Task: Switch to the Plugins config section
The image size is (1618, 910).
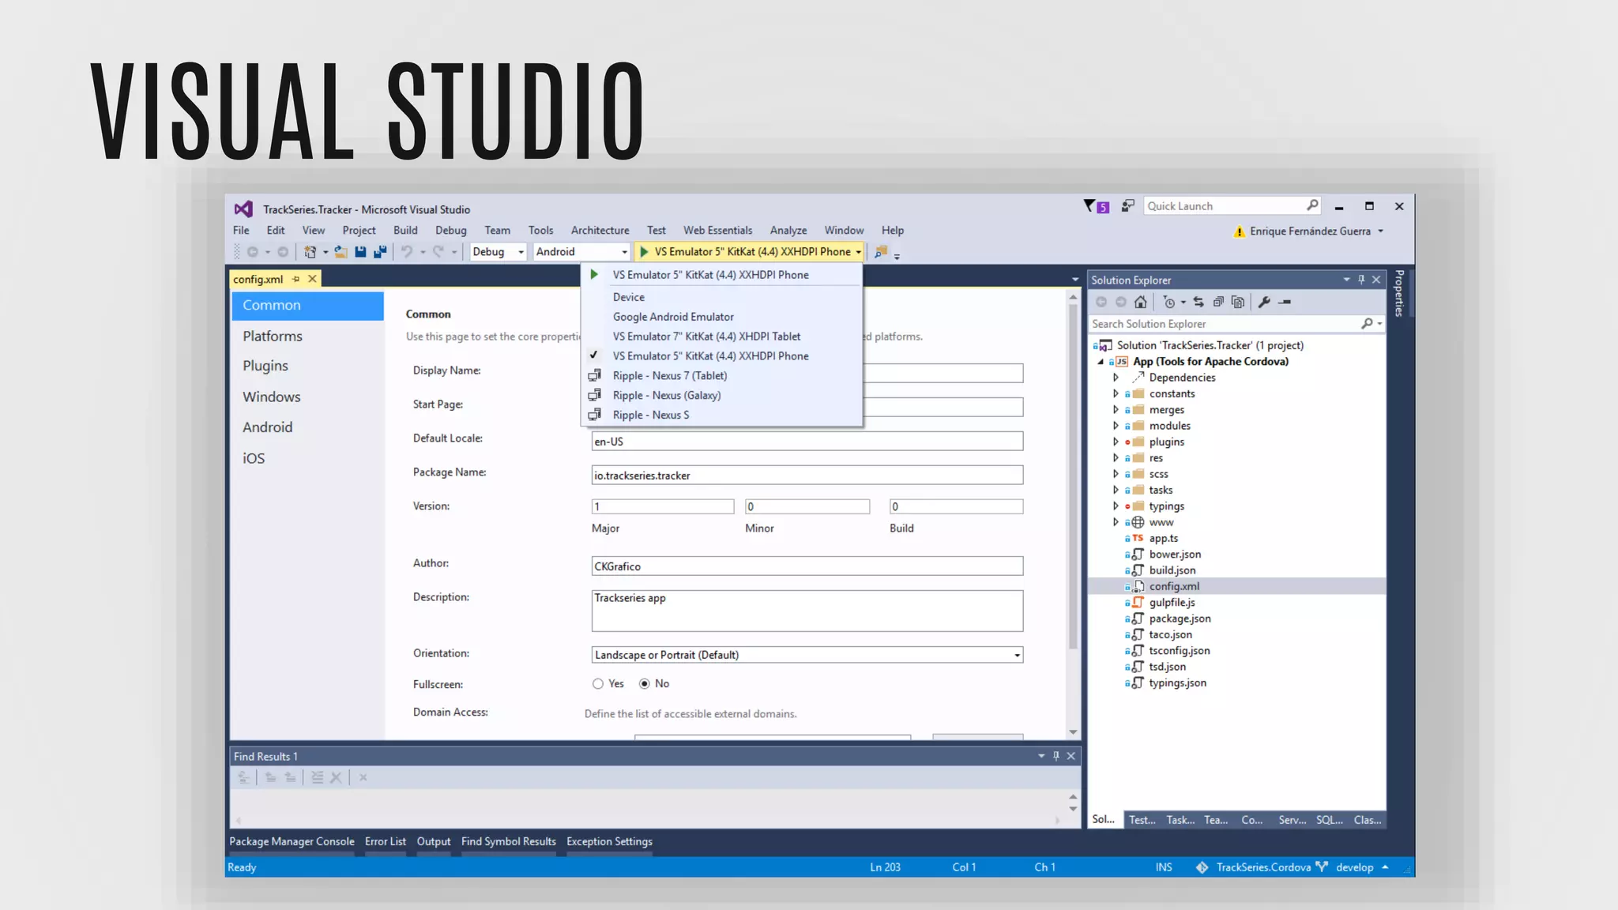Action: click(265, 366)
